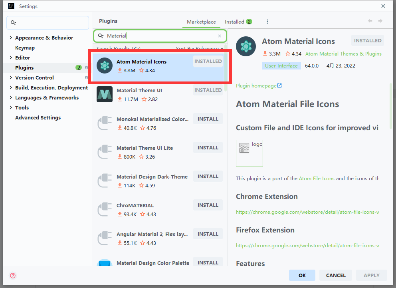Click the project-level marker icon next to Plugins
Image resolution: width=396 pixels, height=288 pixels.
(x=86, y=68)
